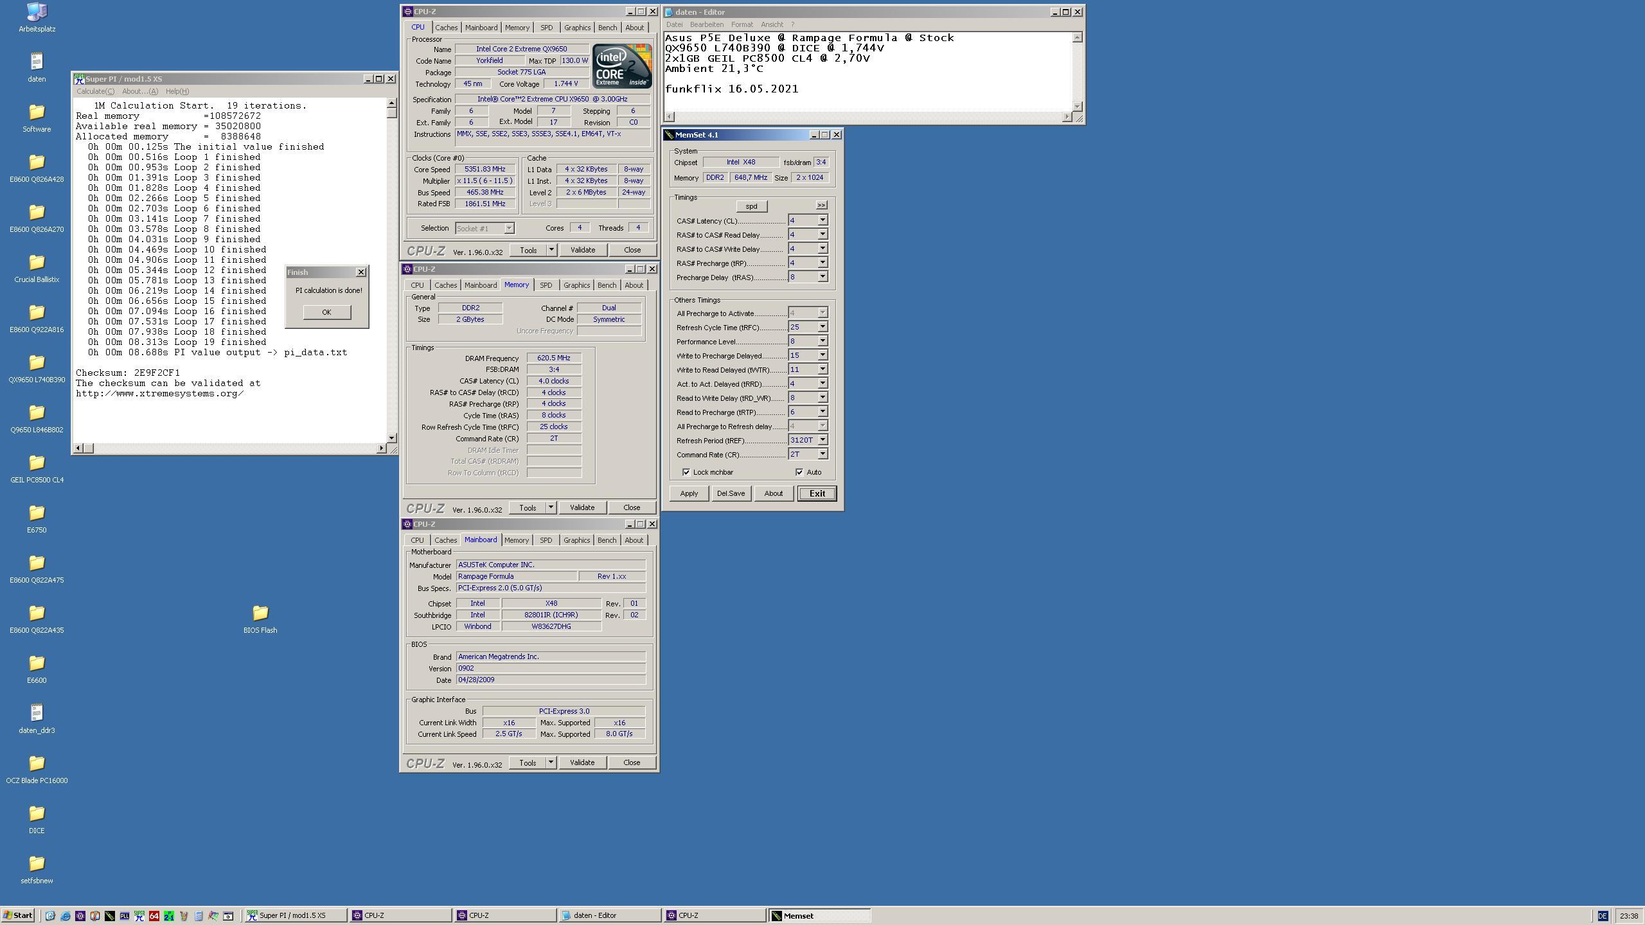Open Internet Explorer from the quick launch bar
This screenshot has height=925, width=1645.
65,916
